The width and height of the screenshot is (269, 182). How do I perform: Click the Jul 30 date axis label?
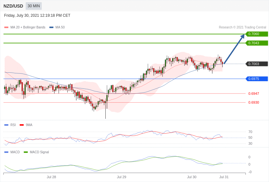click(x=192, y=177)
